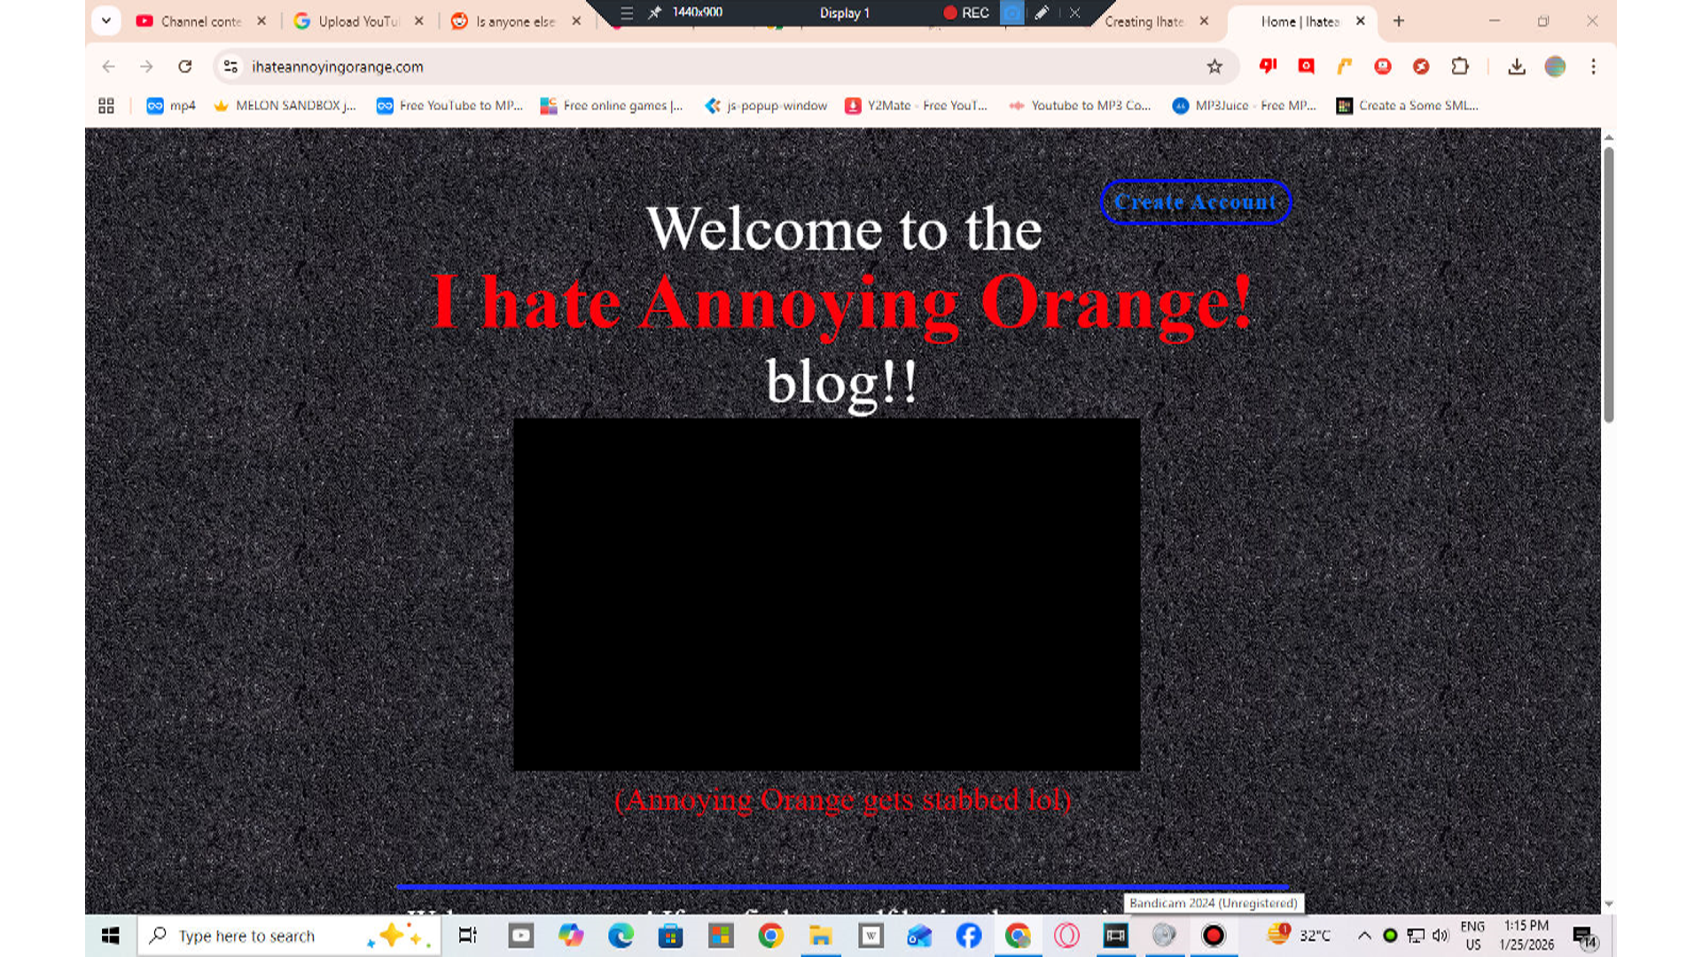The image size is (1702, 957).
Task: Open the MELON SANDBOX bookmark
Action: 285,105
